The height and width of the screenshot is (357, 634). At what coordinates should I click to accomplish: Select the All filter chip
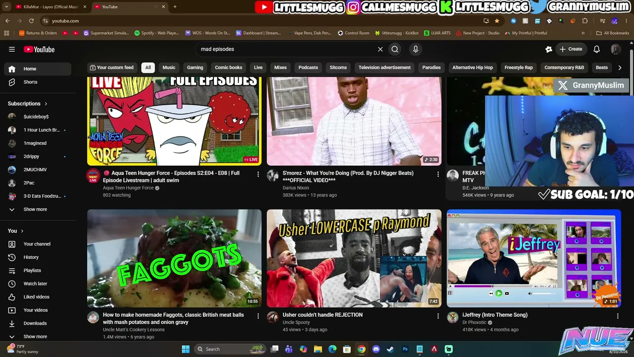[148, 67]
